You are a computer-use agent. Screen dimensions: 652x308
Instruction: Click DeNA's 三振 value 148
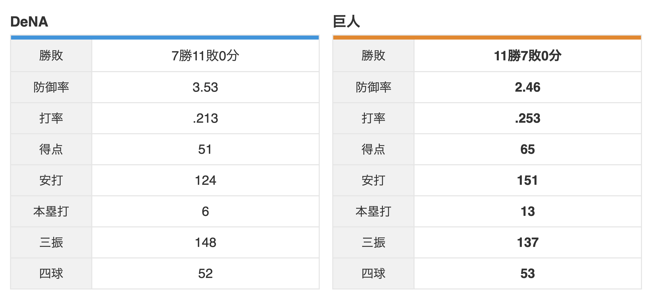(x=205, y=243)
